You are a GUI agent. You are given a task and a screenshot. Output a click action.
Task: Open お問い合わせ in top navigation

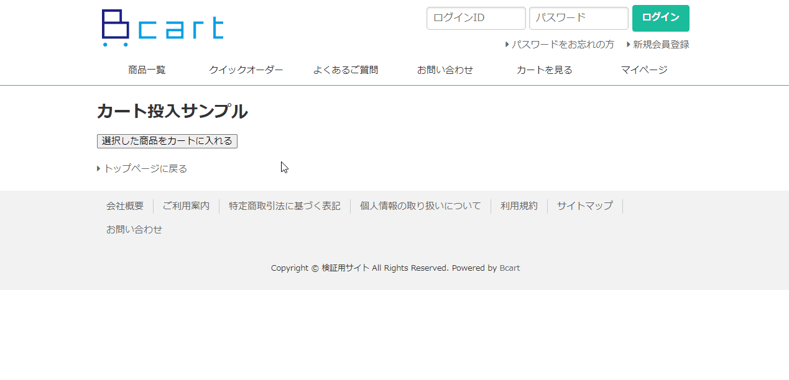click(445, 70)
